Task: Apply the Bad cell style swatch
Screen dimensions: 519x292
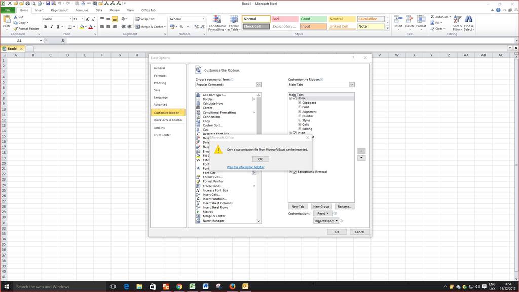Action: pyautogui.click(x=284, y=19)
